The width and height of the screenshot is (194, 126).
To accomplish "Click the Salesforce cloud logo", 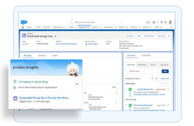I will click(24, 22).
